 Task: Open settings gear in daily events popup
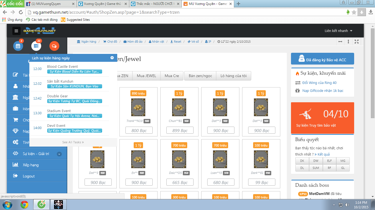click(x=112, y=58)
